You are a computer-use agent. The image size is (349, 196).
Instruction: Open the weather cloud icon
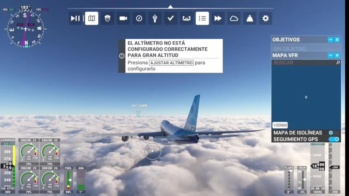[234, 18]
